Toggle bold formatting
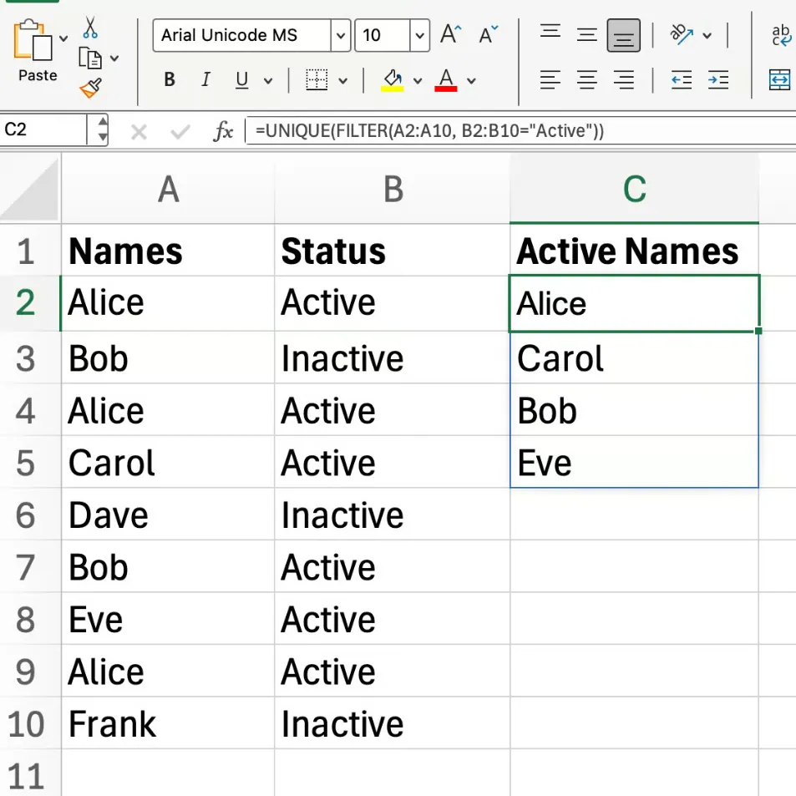Viewport: 796px width, 796px height. click(x=169, y=80)
